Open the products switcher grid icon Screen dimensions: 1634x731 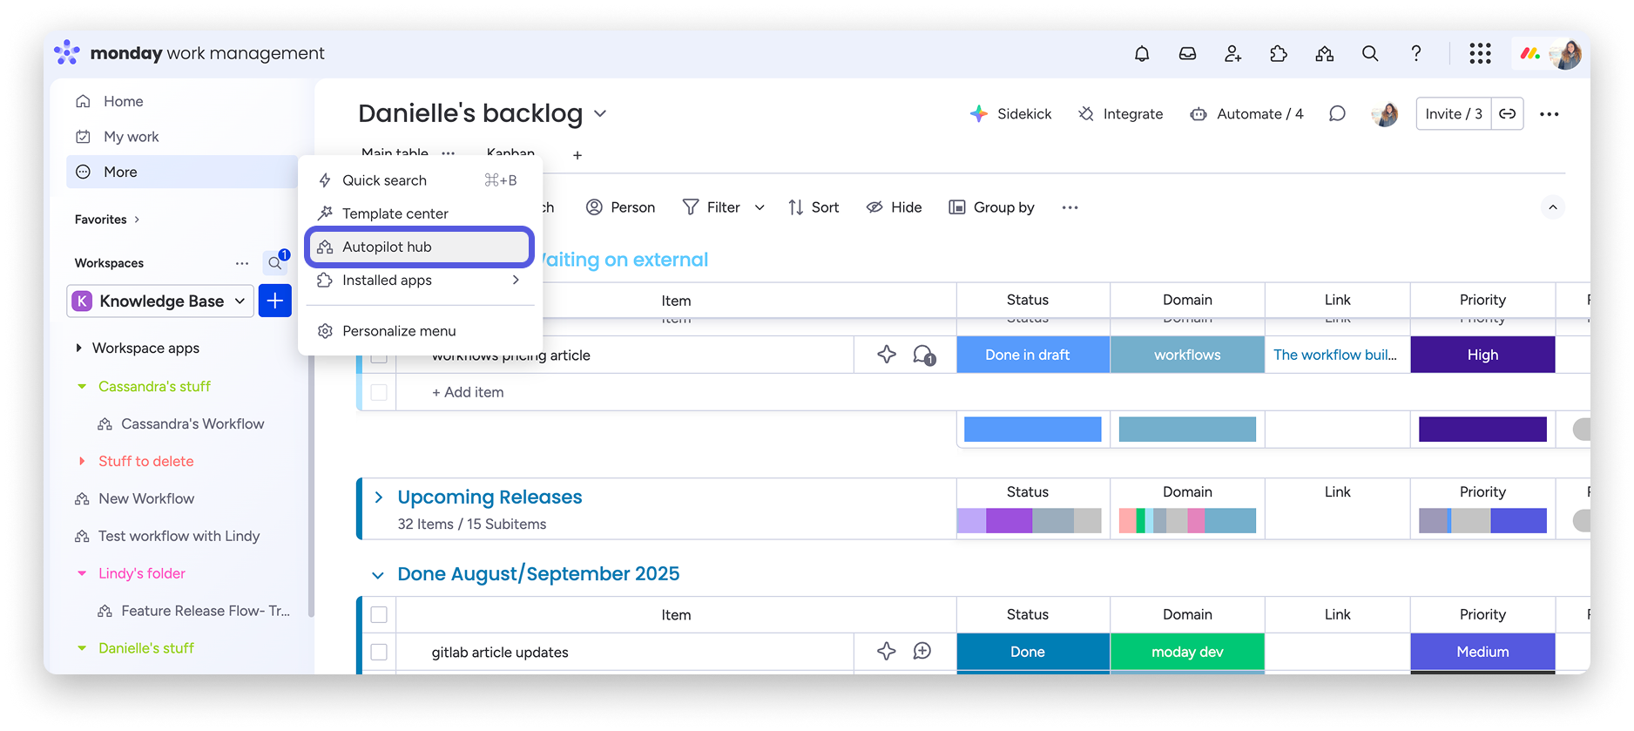coord(1480,54)
